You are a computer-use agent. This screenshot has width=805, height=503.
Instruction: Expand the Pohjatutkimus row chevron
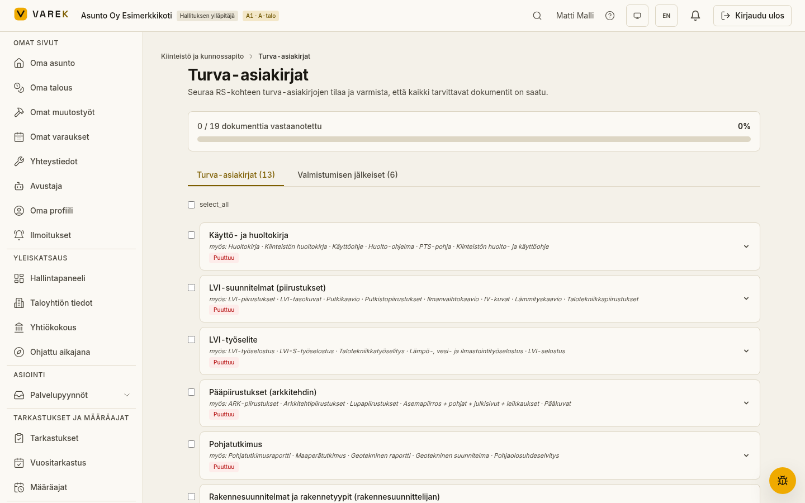click(746, 455)
